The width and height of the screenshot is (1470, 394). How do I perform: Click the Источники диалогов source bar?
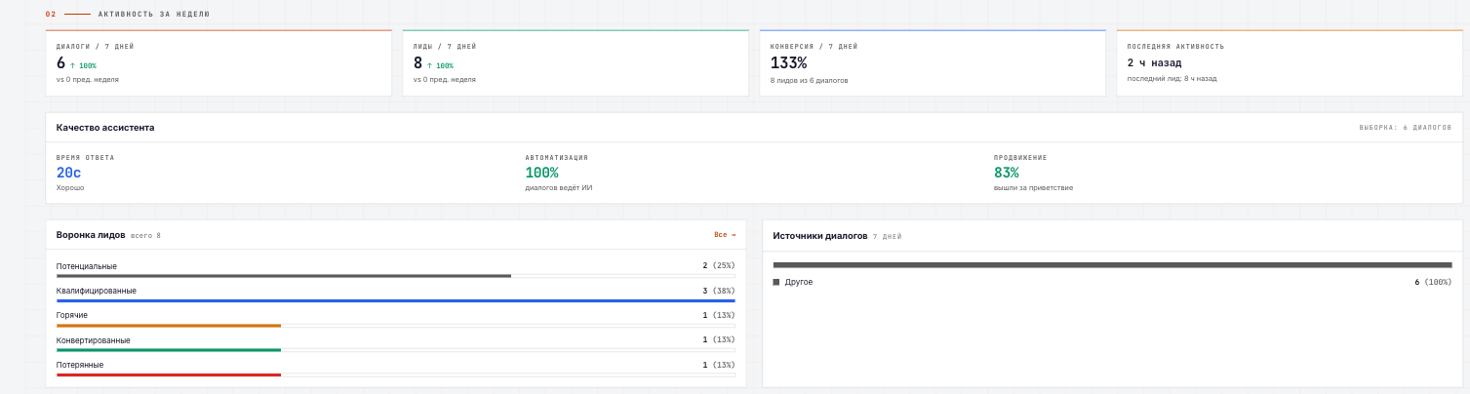(1112, 264)
